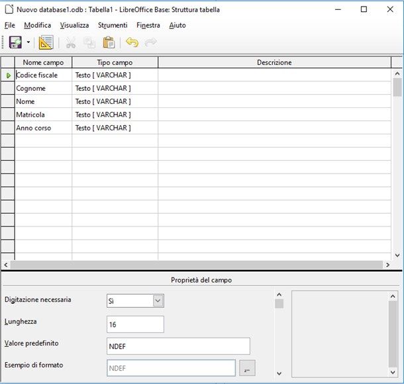Open the Visualizza menu

pos(74,25)
